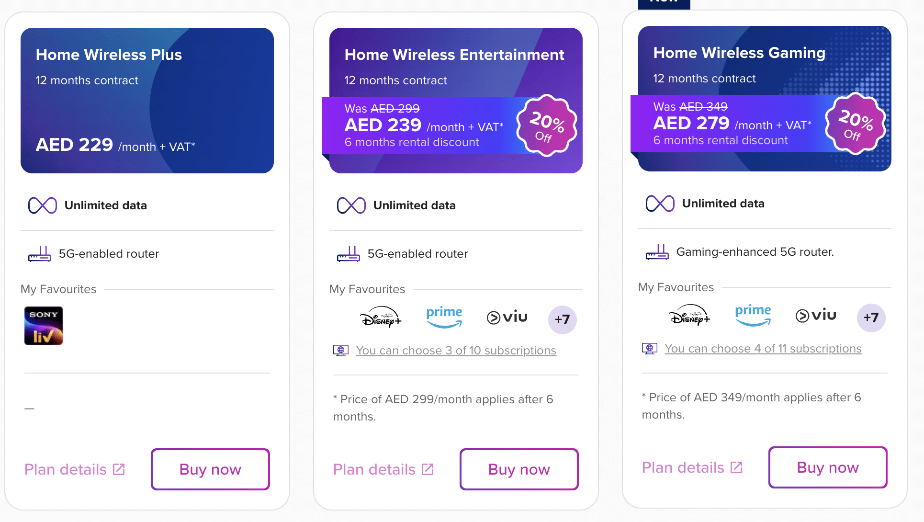The image size is (924, 522).
Task: Click Disney+ logo in Entertainment plan
Action: pos(381,317)
